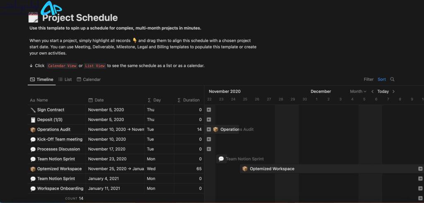The height and width of the screenshot is (203, 424).
Task: Jump back to Processes Discussion timeline arrow
Action: coord(209,149)
